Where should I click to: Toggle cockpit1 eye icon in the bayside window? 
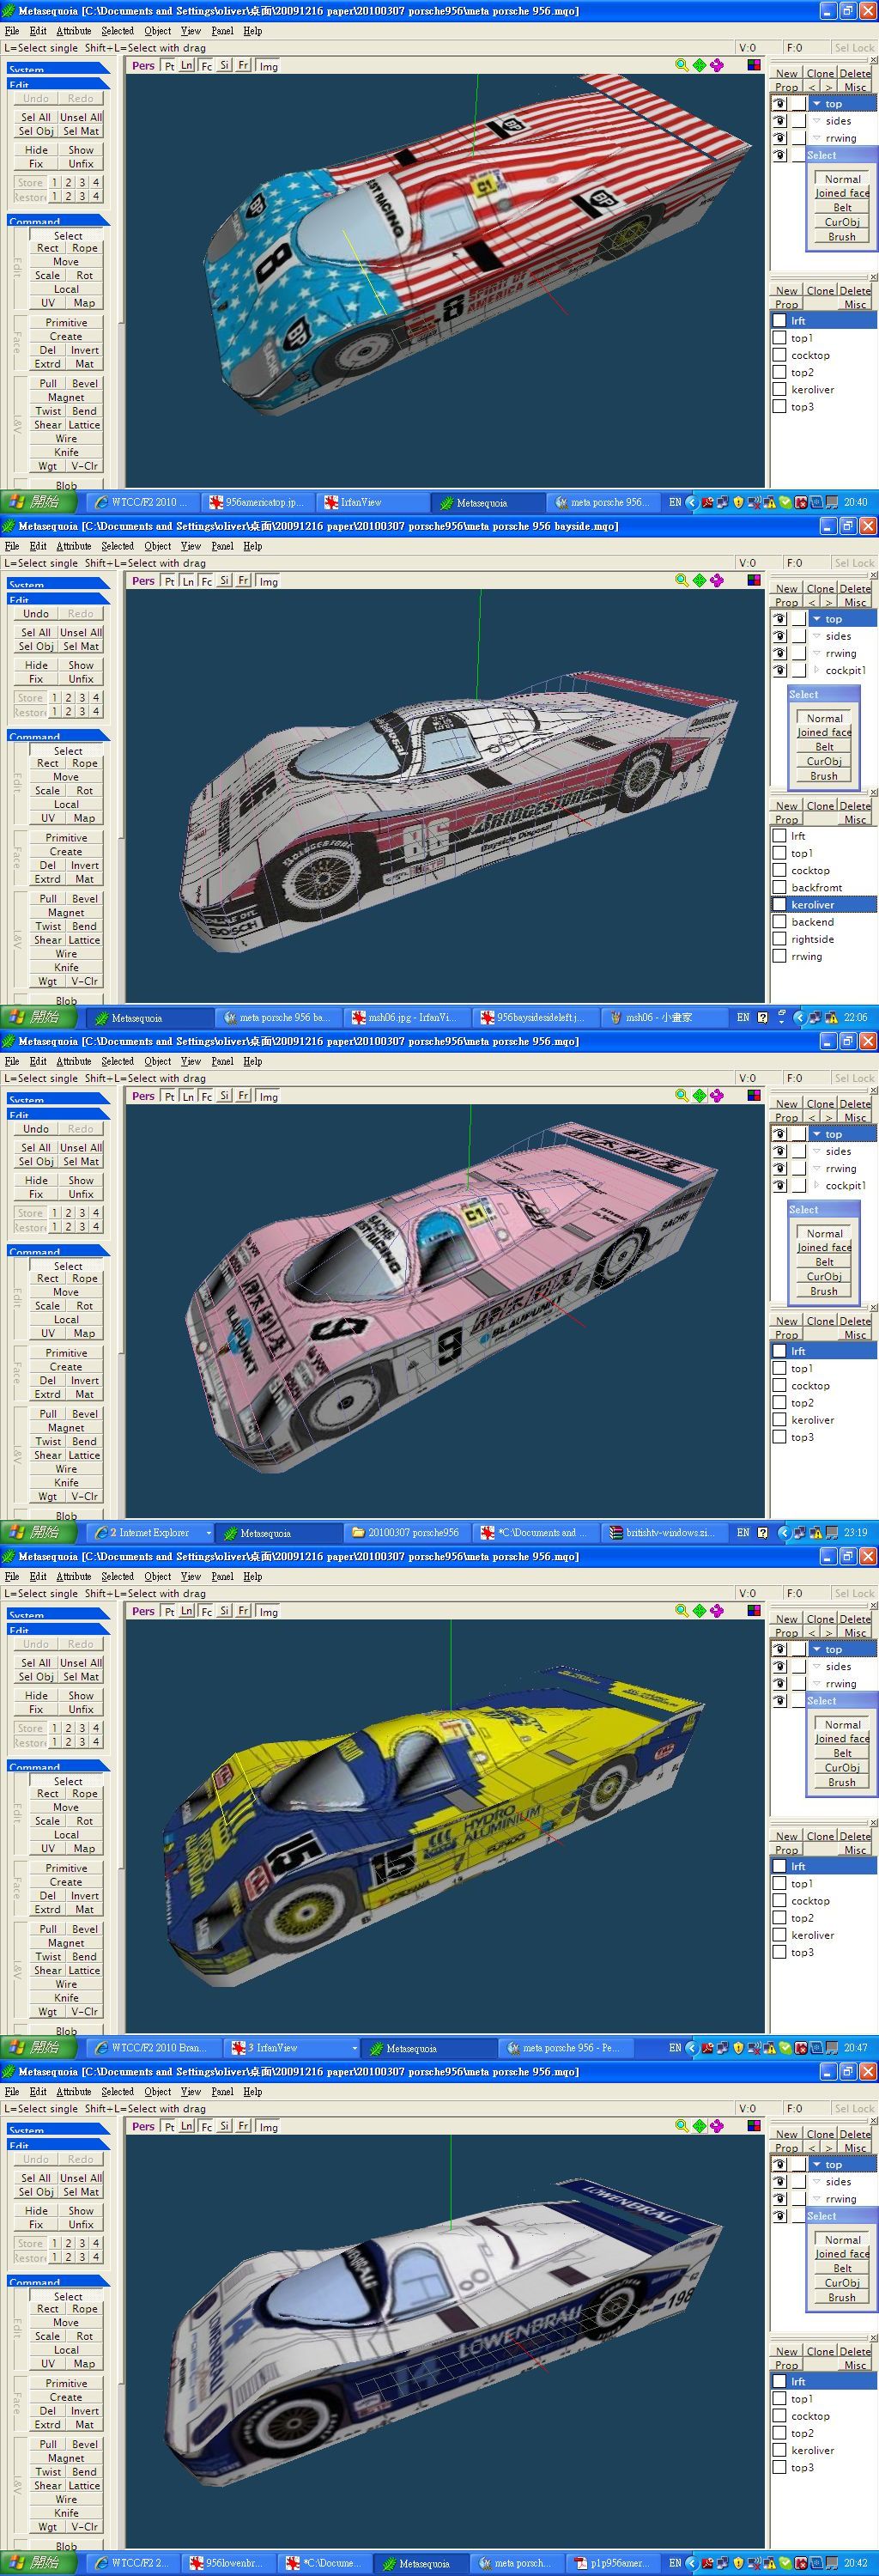tap(779, 670)
